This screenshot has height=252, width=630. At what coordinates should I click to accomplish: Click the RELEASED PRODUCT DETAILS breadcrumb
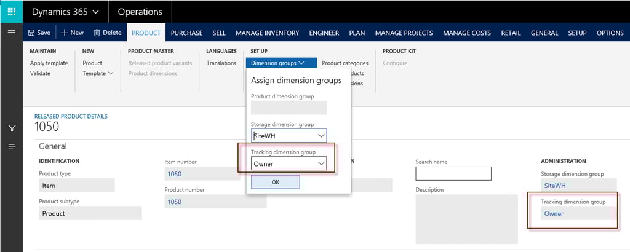pyautogui.click(x=71, y=116)
